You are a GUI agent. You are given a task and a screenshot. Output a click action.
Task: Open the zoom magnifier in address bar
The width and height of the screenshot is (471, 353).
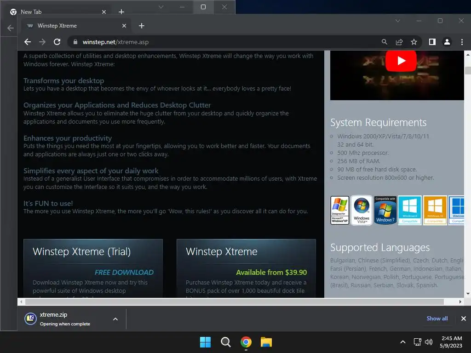(385, 42)
